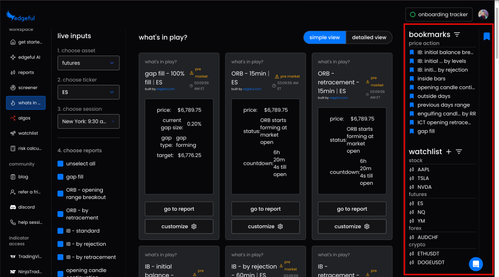Open the bookmarks filter icon
The image size is (499, 277).
pyautogui.click(x=457, y=35)
